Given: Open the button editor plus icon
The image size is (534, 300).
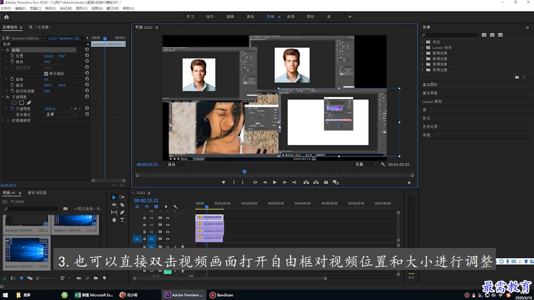Looking at the screenshot, I should pyautogui.click(x=409, y=182).
